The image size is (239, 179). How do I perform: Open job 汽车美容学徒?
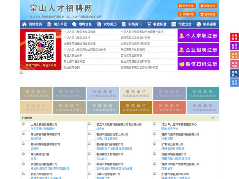click(170, 129)
